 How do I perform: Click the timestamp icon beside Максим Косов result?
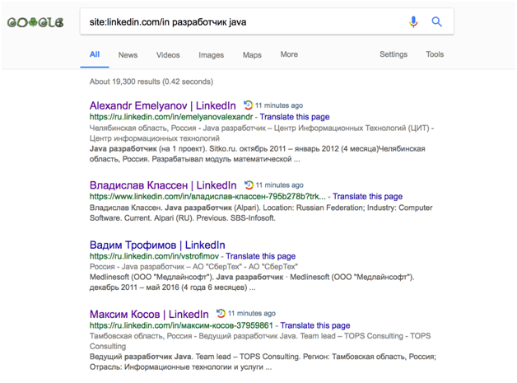click(x=221, y=314)
